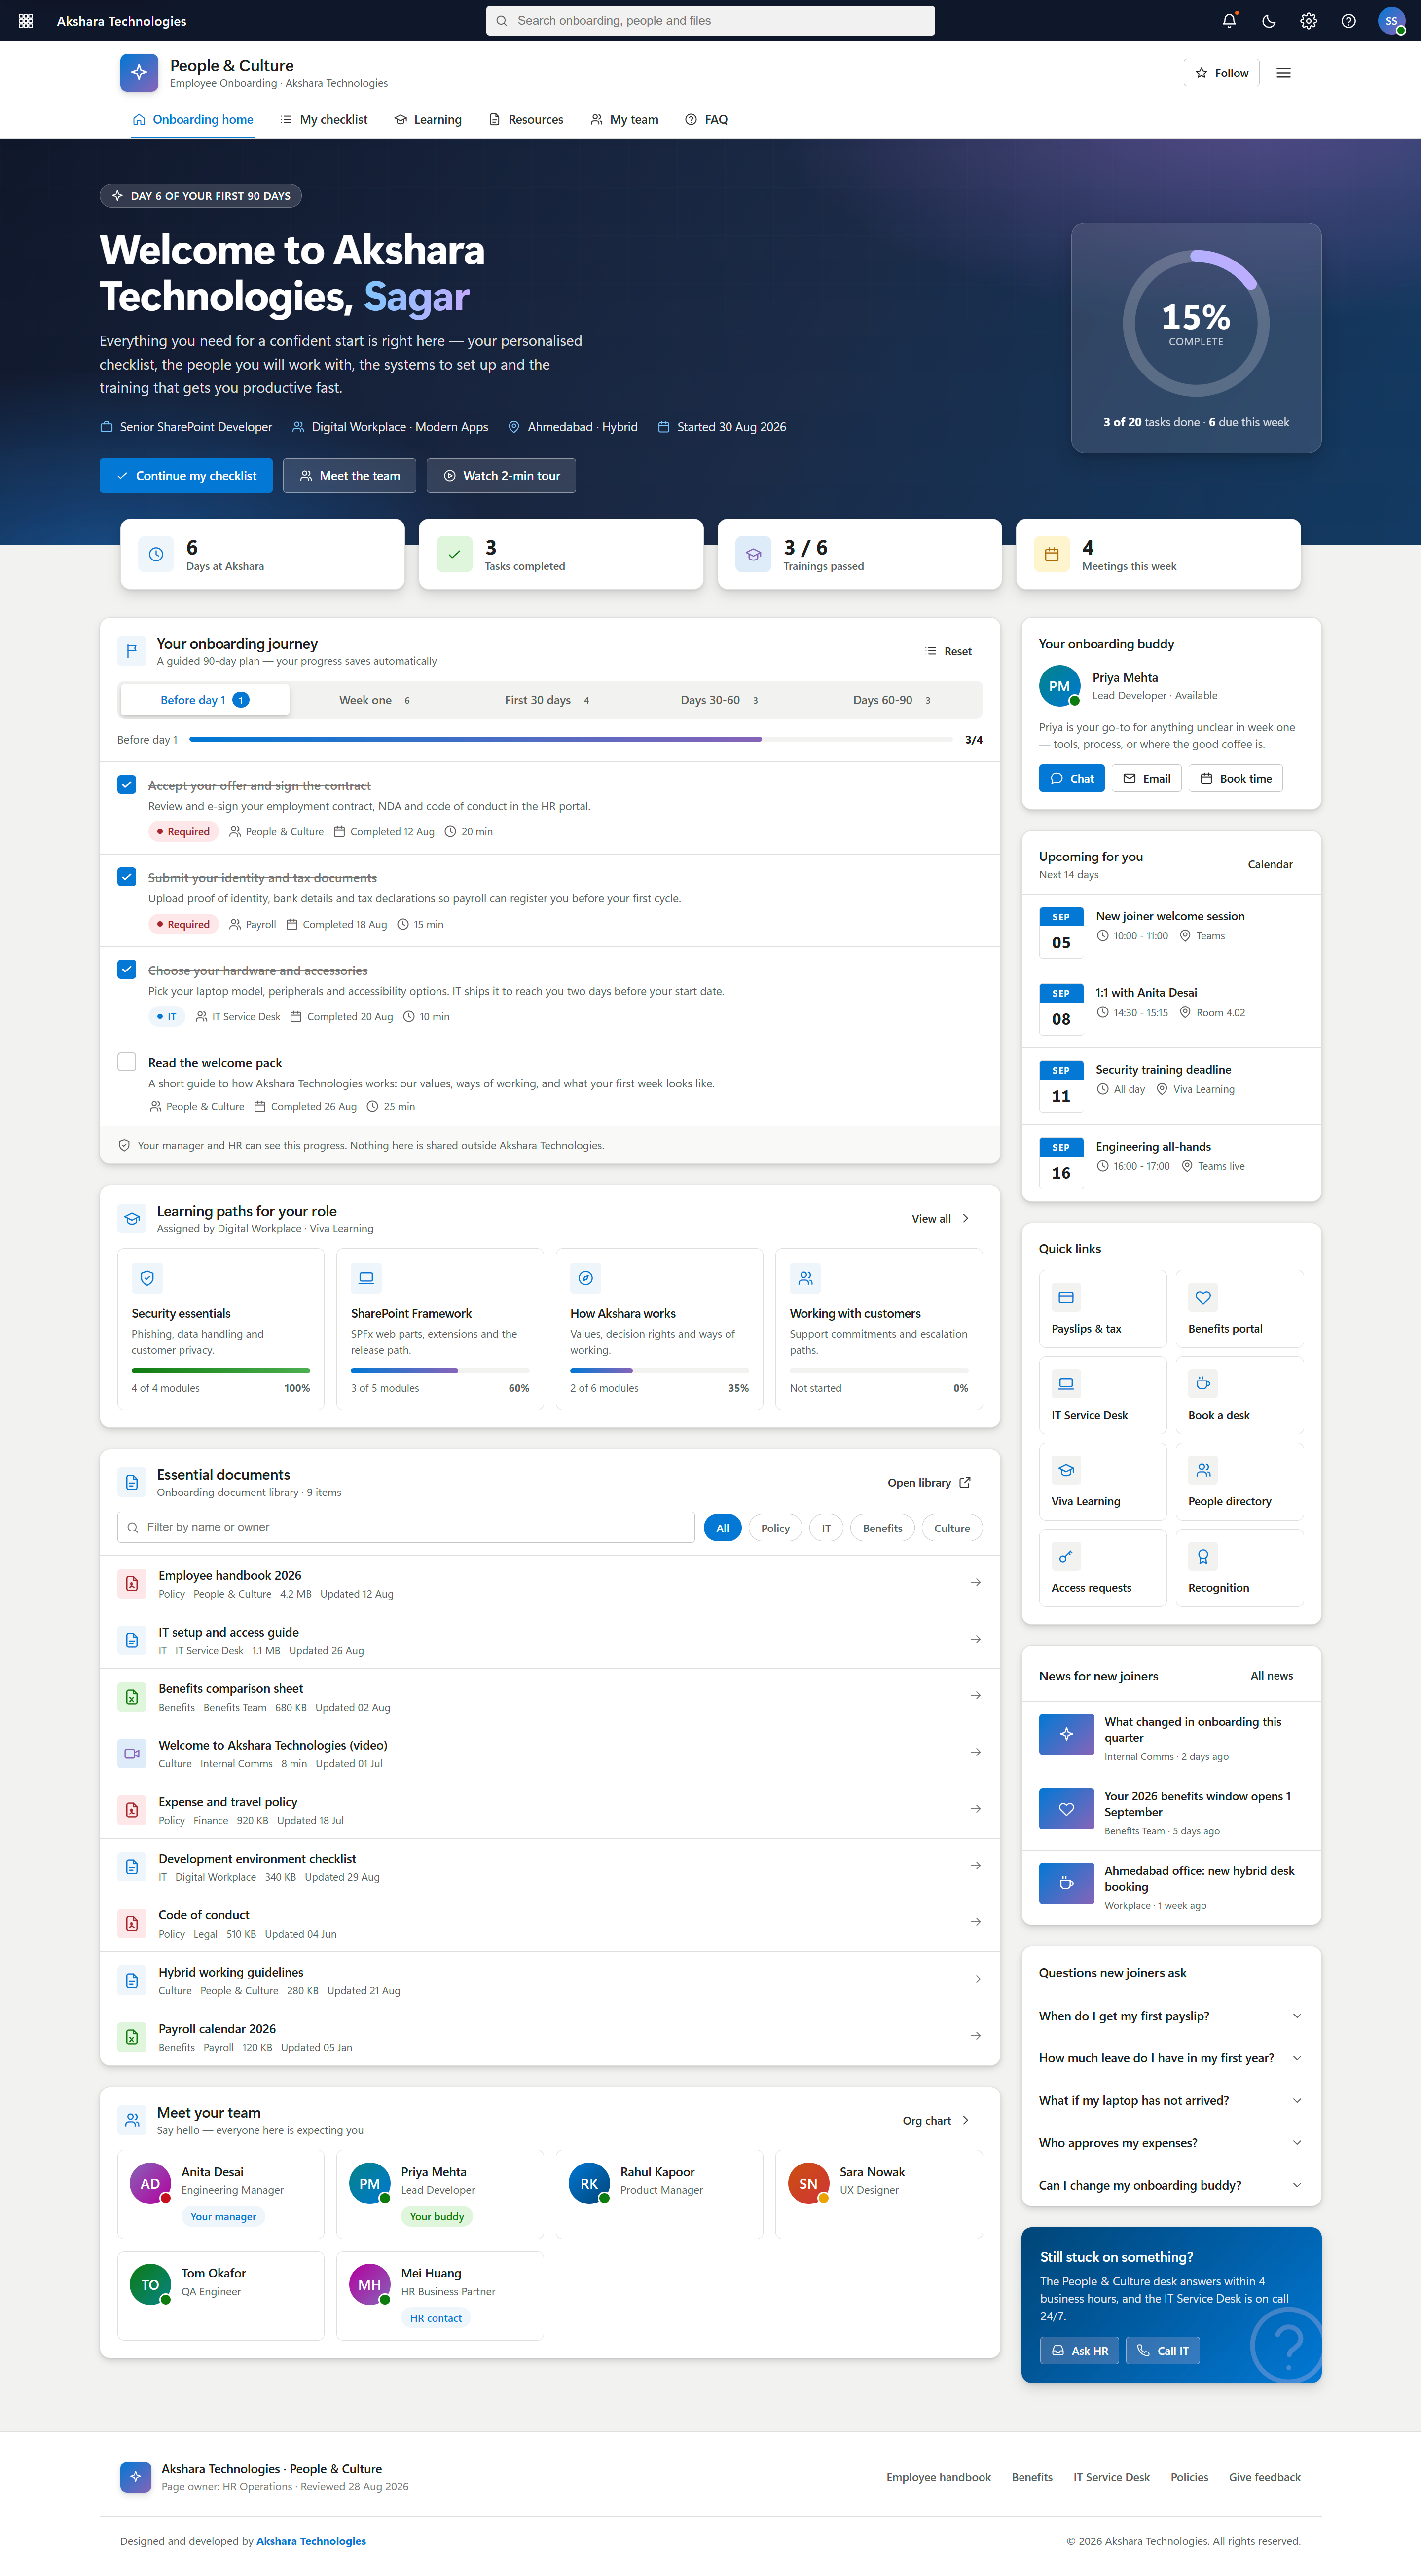
Task: Open the Resources tab
Action: [x=526, y=119]
